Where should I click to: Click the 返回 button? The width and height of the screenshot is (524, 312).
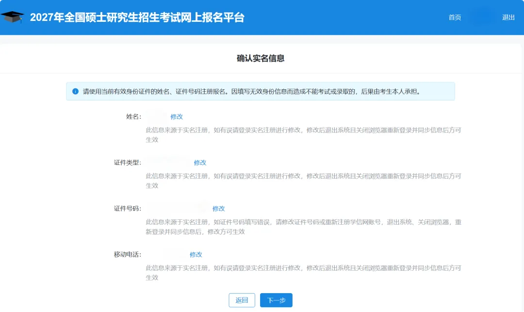tap(242, 300)
